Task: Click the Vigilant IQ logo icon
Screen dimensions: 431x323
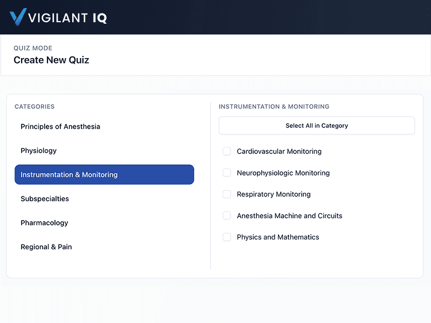Action: 18,17
